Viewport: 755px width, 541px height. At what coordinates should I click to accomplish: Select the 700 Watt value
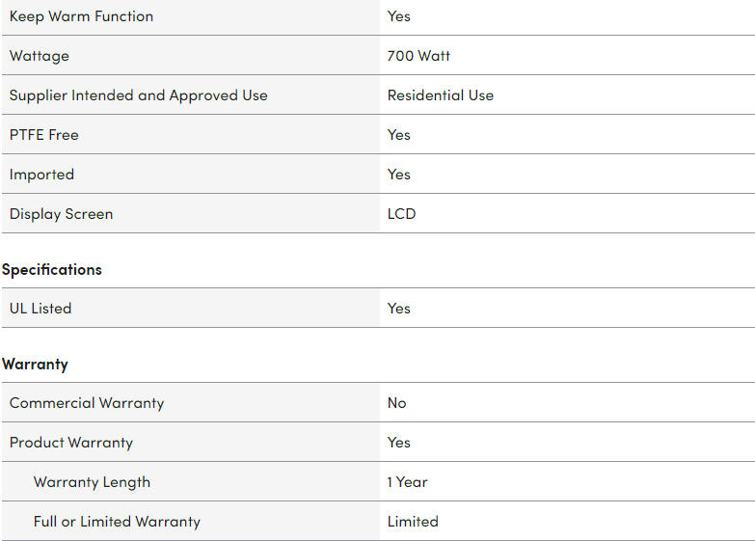tap(418, 56)
